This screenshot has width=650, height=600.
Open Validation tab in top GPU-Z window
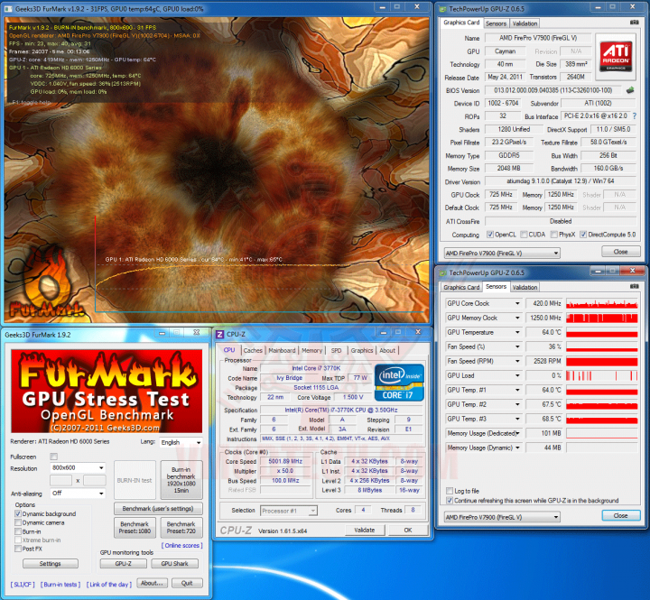(x=525, y=23)
